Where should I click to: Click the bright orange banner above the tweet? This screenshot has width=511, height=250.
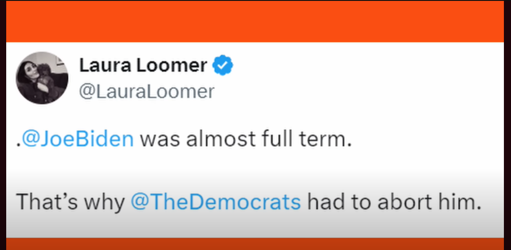pyautogui.click(x=255, y=21)
